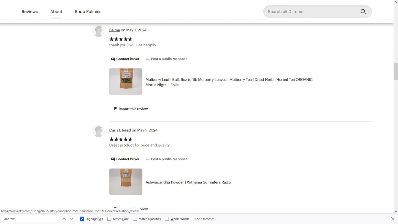The height and width of the screenshot is (224, 398).
Task: Click reply arrow icon under Caris's review
Action: [x=148, y=159]
